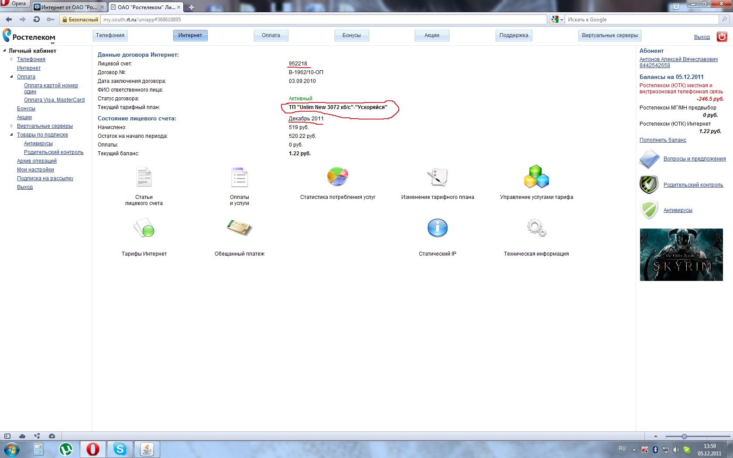The height and width of the screenshot is (458, 733).
Task: Open the Антивирусы sidebar tree link
Action: pyautogui.click(x=38, y=144)
